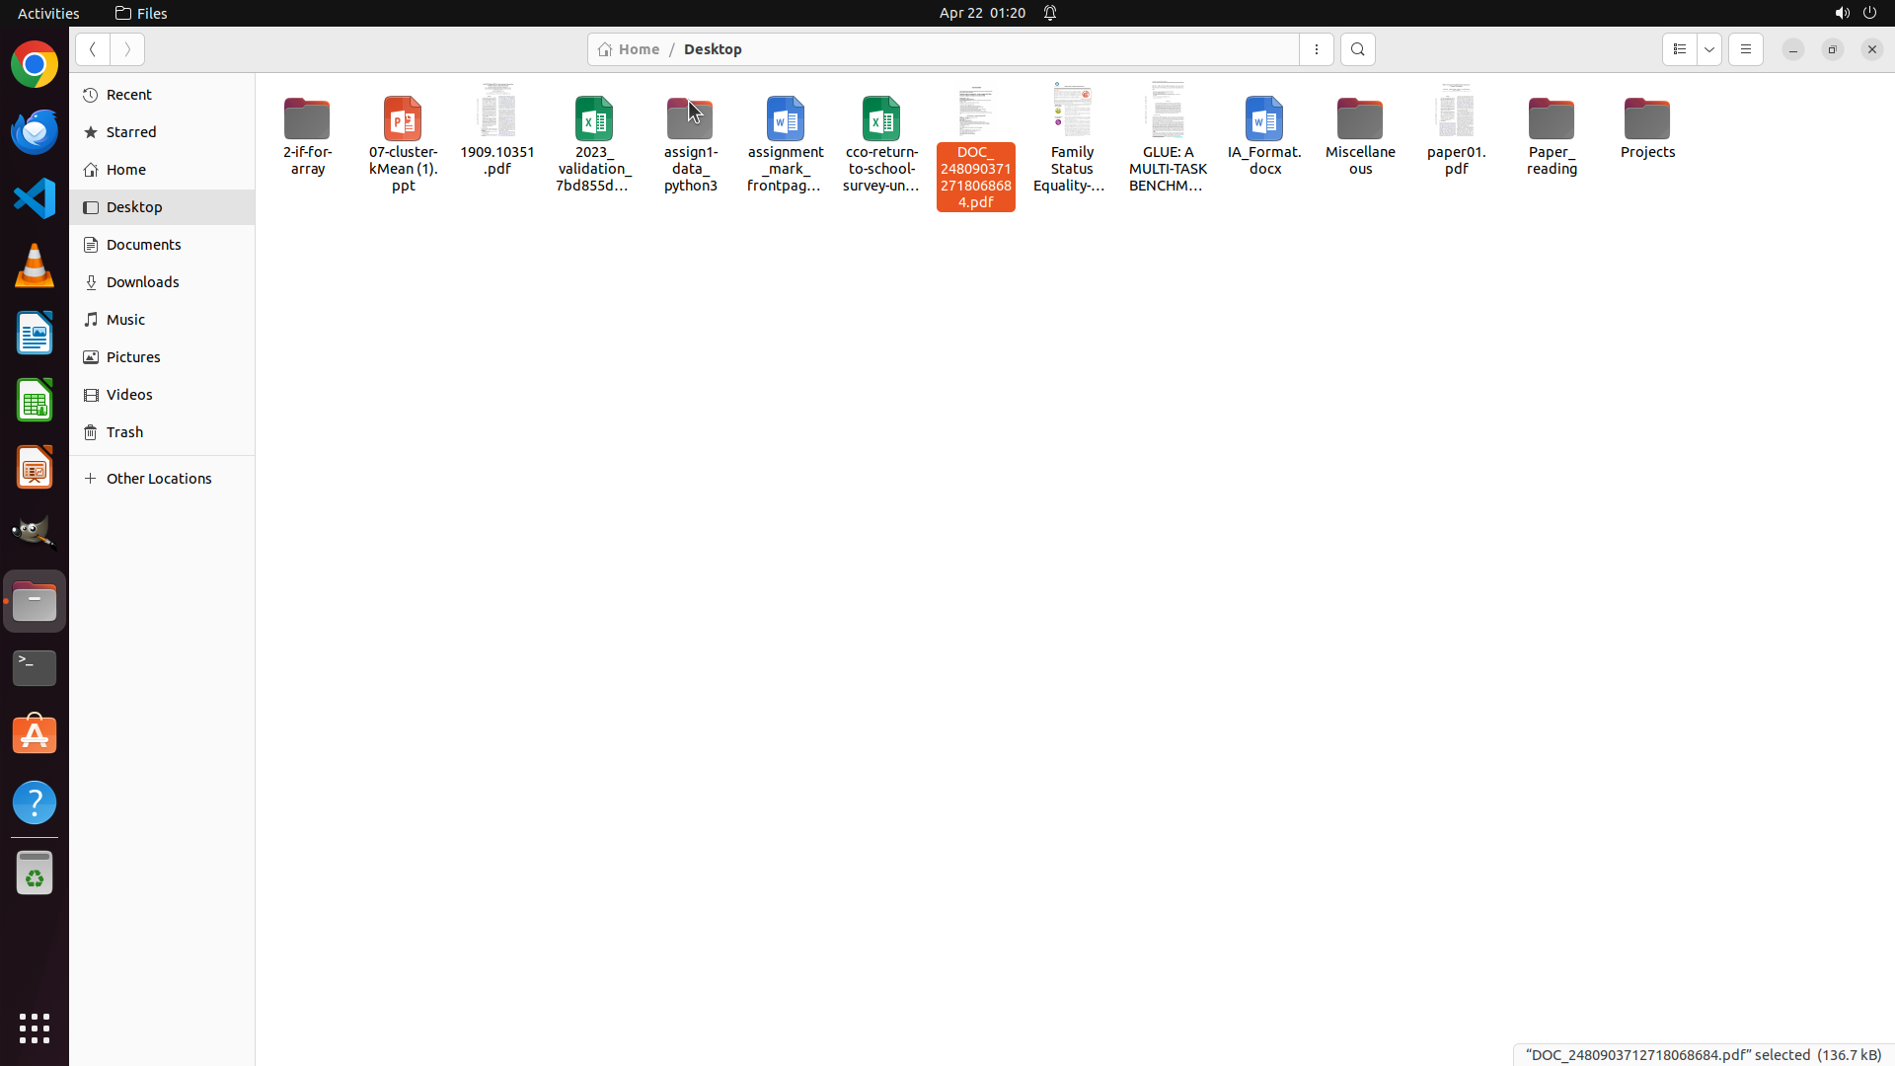Image resolution: width=1895 pixels, height=1066 pixels.
Task: Launch Visual Studio Code from the dock
Action: [35, 198]
